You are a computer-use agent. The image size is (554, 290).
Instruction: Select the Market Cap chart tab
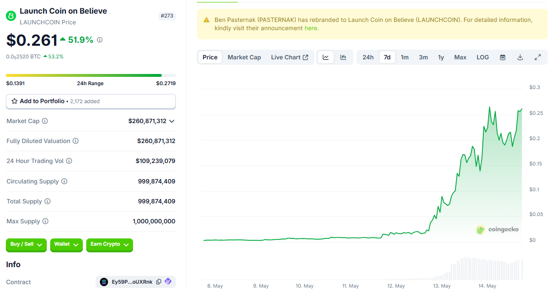pos(244,57)
